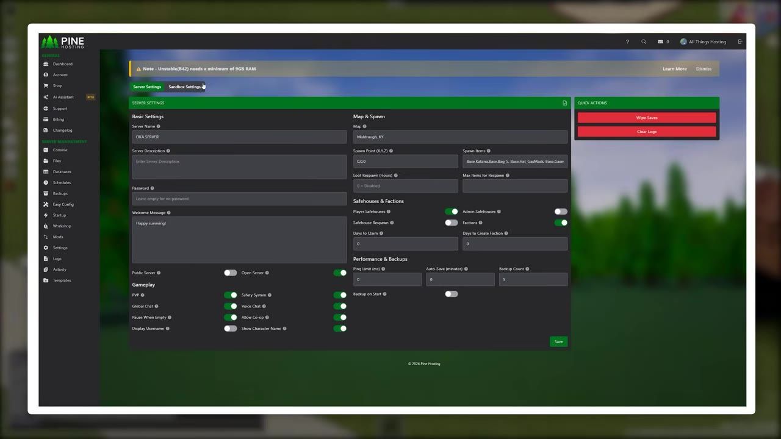Screen dimensions: 781x439
Task: Open the Support globe icon
Action: tap(46, 109)
